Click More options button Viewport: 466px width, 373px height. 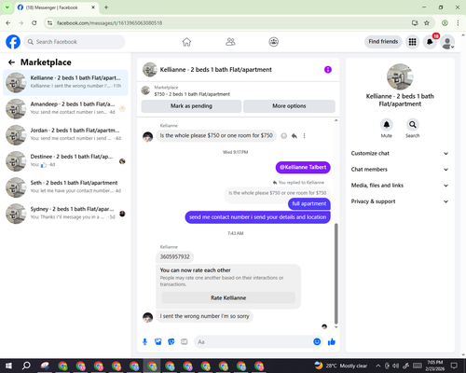point(289,106)
